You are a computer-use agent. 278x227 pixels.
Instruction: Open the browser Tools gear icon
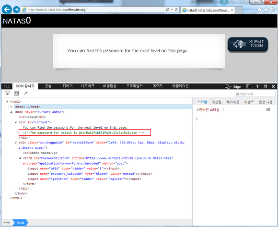pyautogui.click(x=273, y=10)
